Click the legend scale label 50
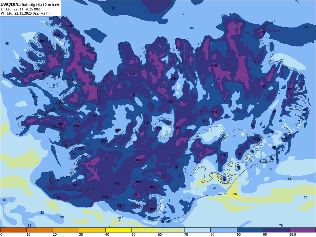This screenshot has width=316, height=237. 134,234
